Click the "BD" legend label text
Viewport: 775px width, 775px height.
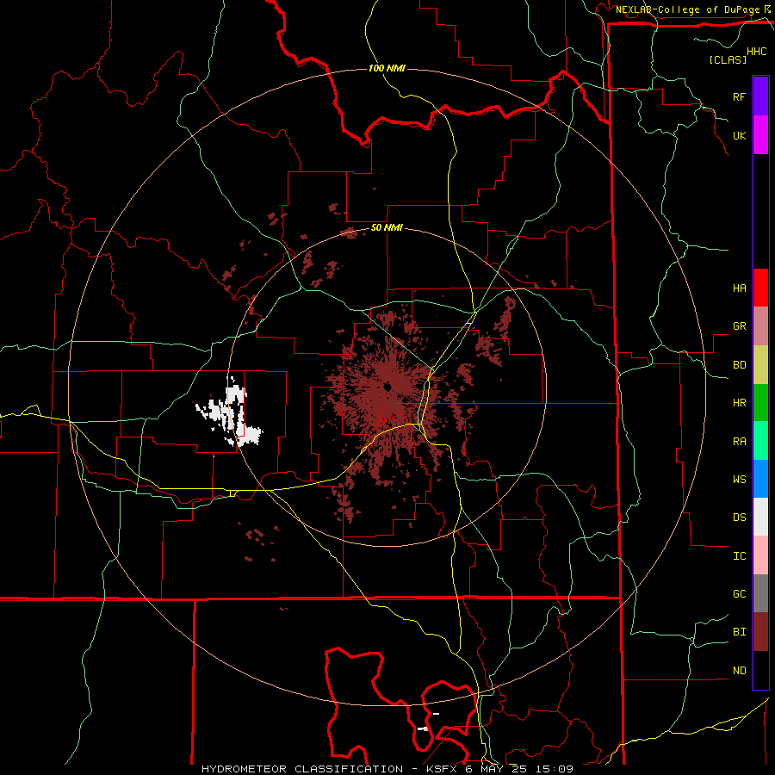click(x=739, y=365)
